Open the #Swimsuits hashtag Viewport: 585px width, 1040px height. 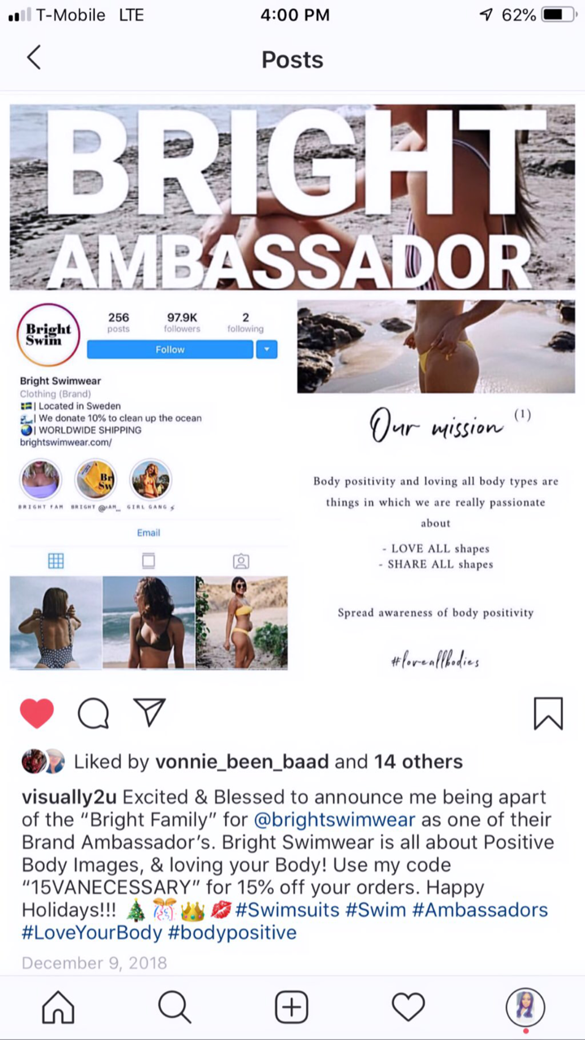pyautogui.click(x=288, y=910)
